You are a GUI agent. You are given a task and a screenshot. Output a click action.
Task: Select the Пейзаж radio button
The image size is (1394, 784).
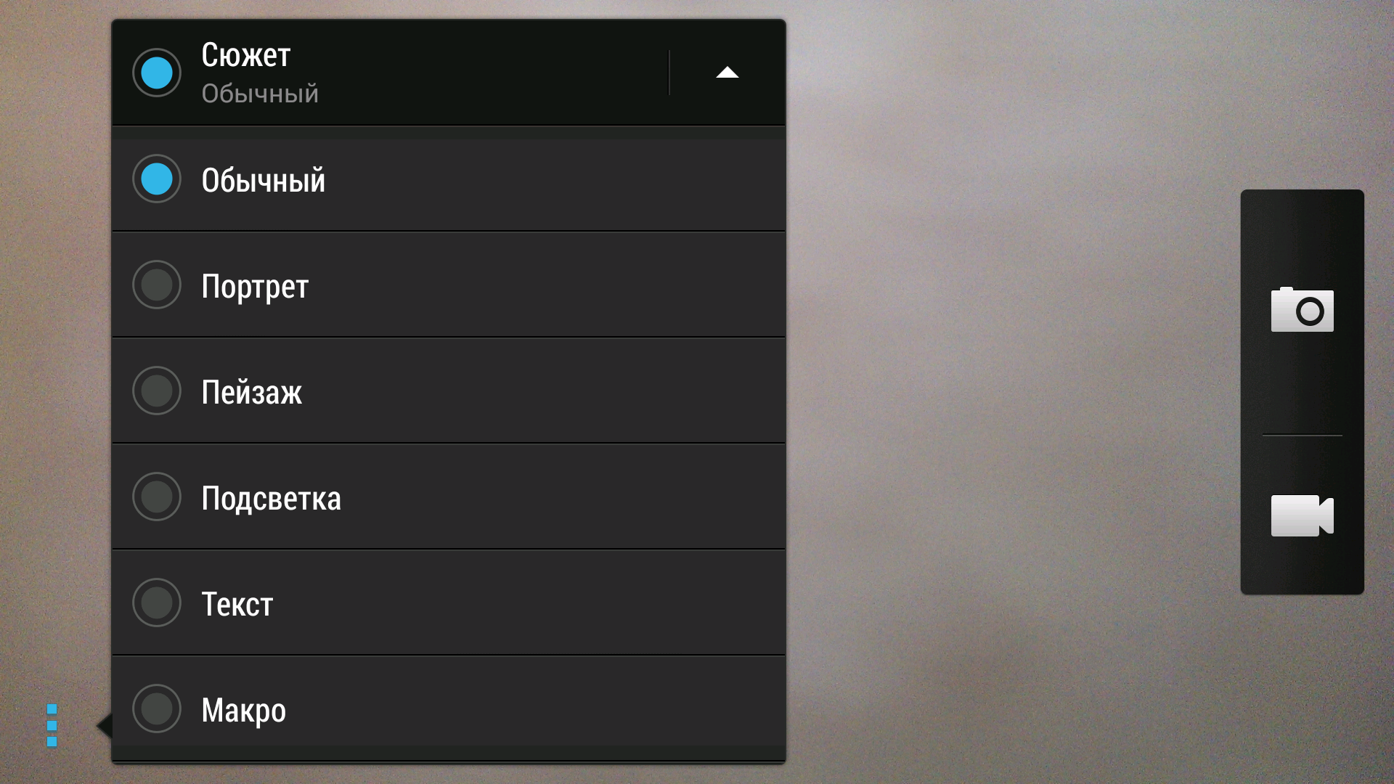tap(157, 391)
